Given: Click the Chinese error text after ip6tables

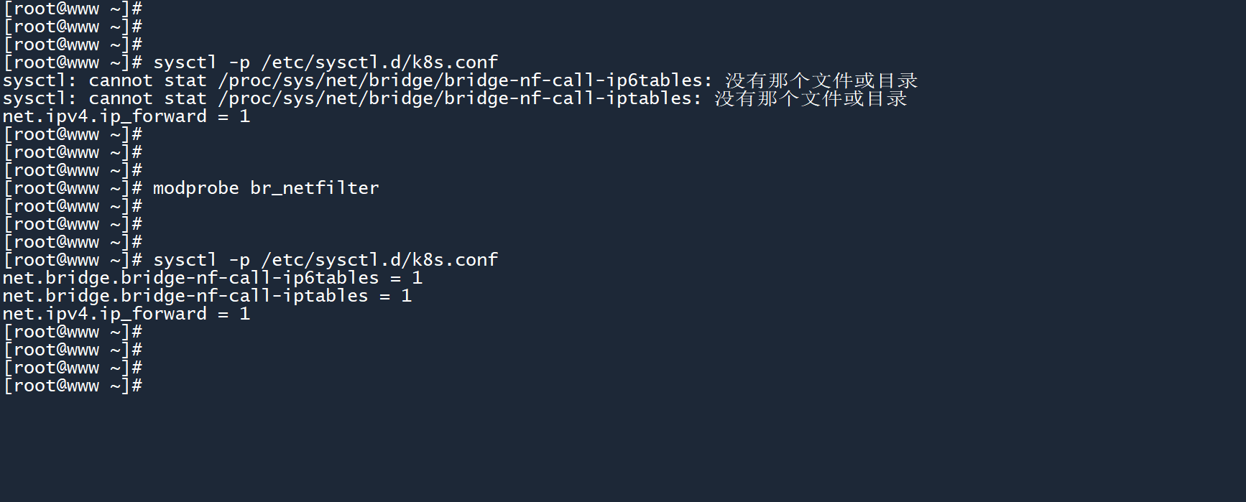Looking at the screenshot, I should click(x=821, y=80).
